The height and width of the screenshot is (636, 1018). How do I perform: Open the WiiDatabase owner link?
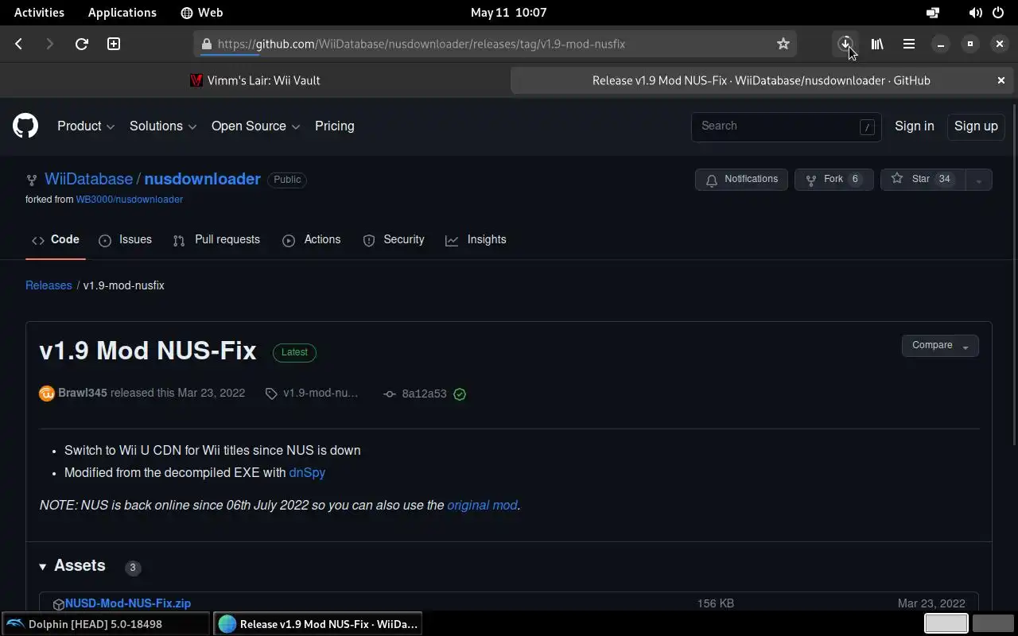[x=88, y=179]
